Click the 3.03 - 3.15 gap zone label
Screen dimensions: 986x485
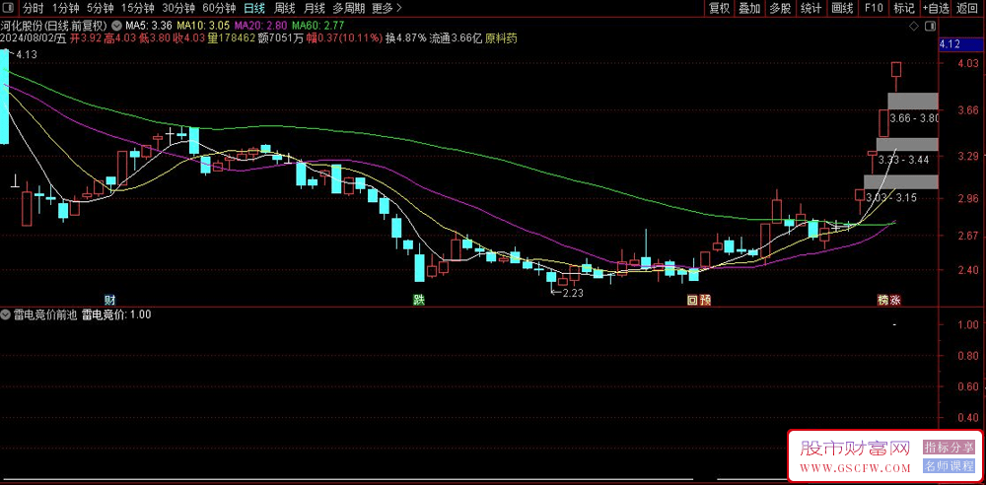click(x=891, y=197)
